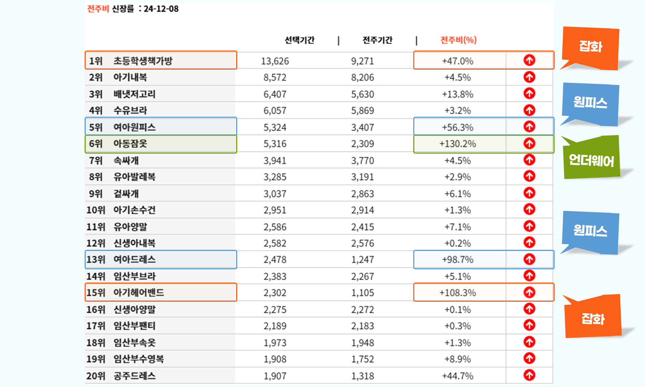Click the 13위 여아드레스 keyword
Image resolution: width=645 pixels, height=387 pixels.
point(134,259)
